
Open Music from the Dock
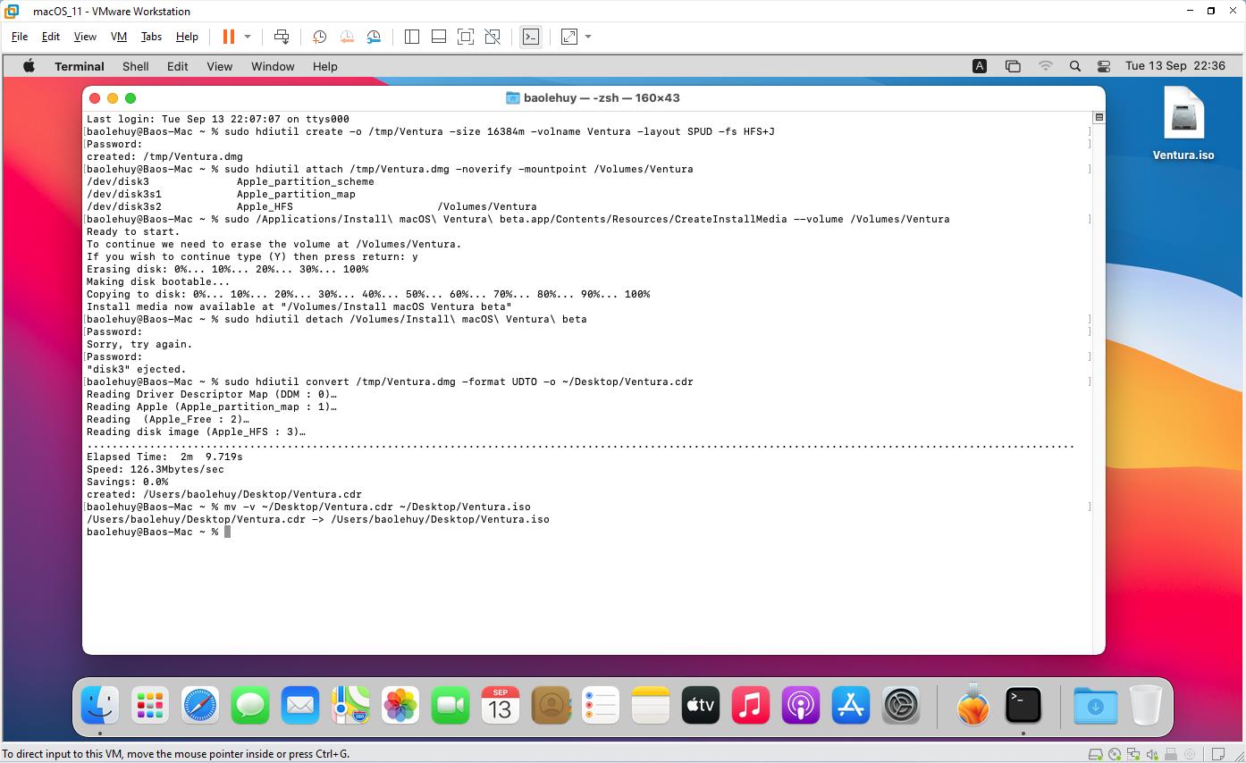[751, 707]
